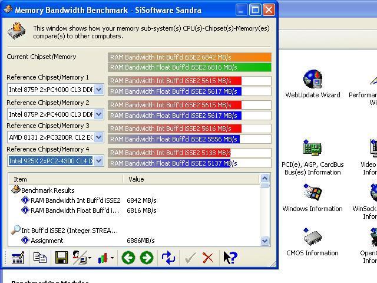377x283 pixels.
Task: Click the Copy to clipboard icon
Action: [x=40, y=258]
